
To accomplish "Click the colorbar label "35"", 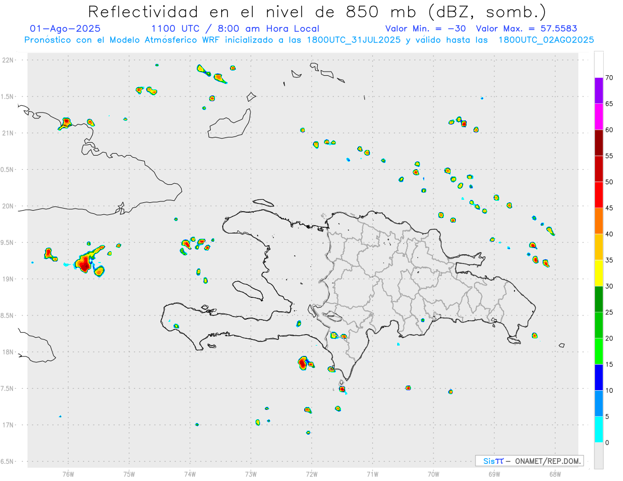I will point(610,260).
